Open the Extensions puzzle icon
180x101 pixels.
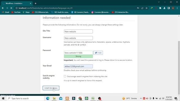coord(160,8)
